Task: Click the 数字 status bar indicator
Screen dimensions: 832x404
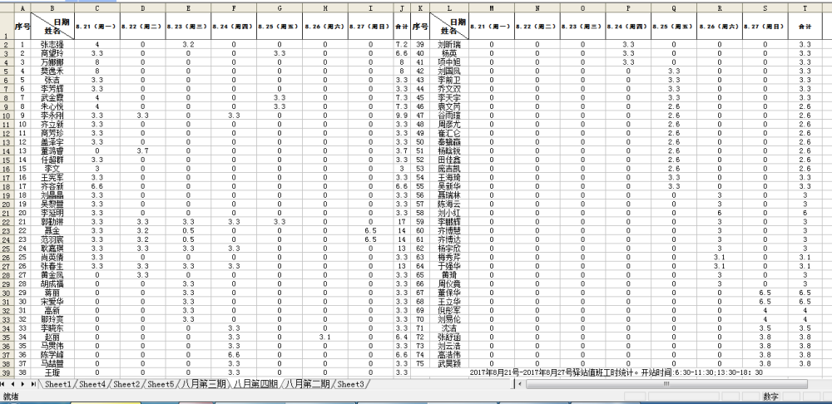Action: coord(771,397)
